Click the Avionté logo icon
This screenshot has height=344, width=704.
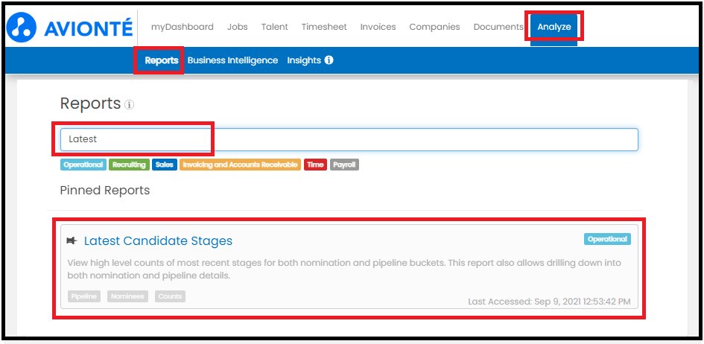click(22, 27)
